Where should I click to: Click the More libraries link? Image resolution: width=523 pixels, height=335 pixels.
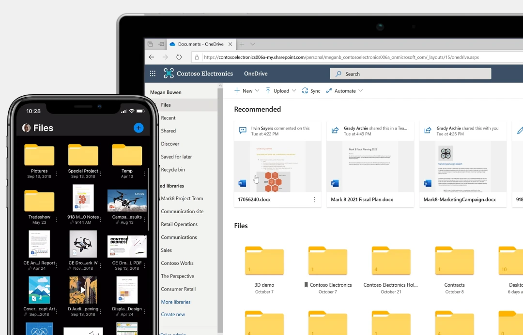pyautogui.click(x=175, y=302)
